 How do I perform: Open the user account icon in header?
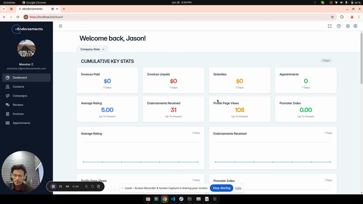[x=355, y=26]
